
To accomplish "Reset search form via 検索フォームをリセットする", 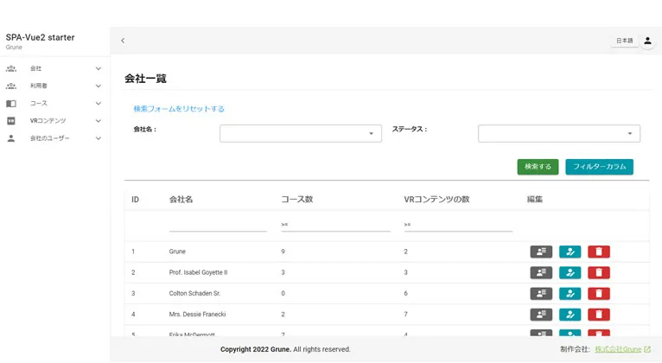I will [x=179, y=109].
